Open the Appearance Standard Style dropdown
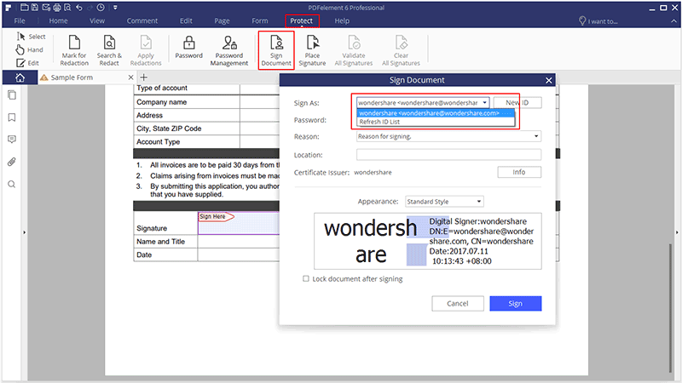 pyautogui.click(x=444, y=202)
